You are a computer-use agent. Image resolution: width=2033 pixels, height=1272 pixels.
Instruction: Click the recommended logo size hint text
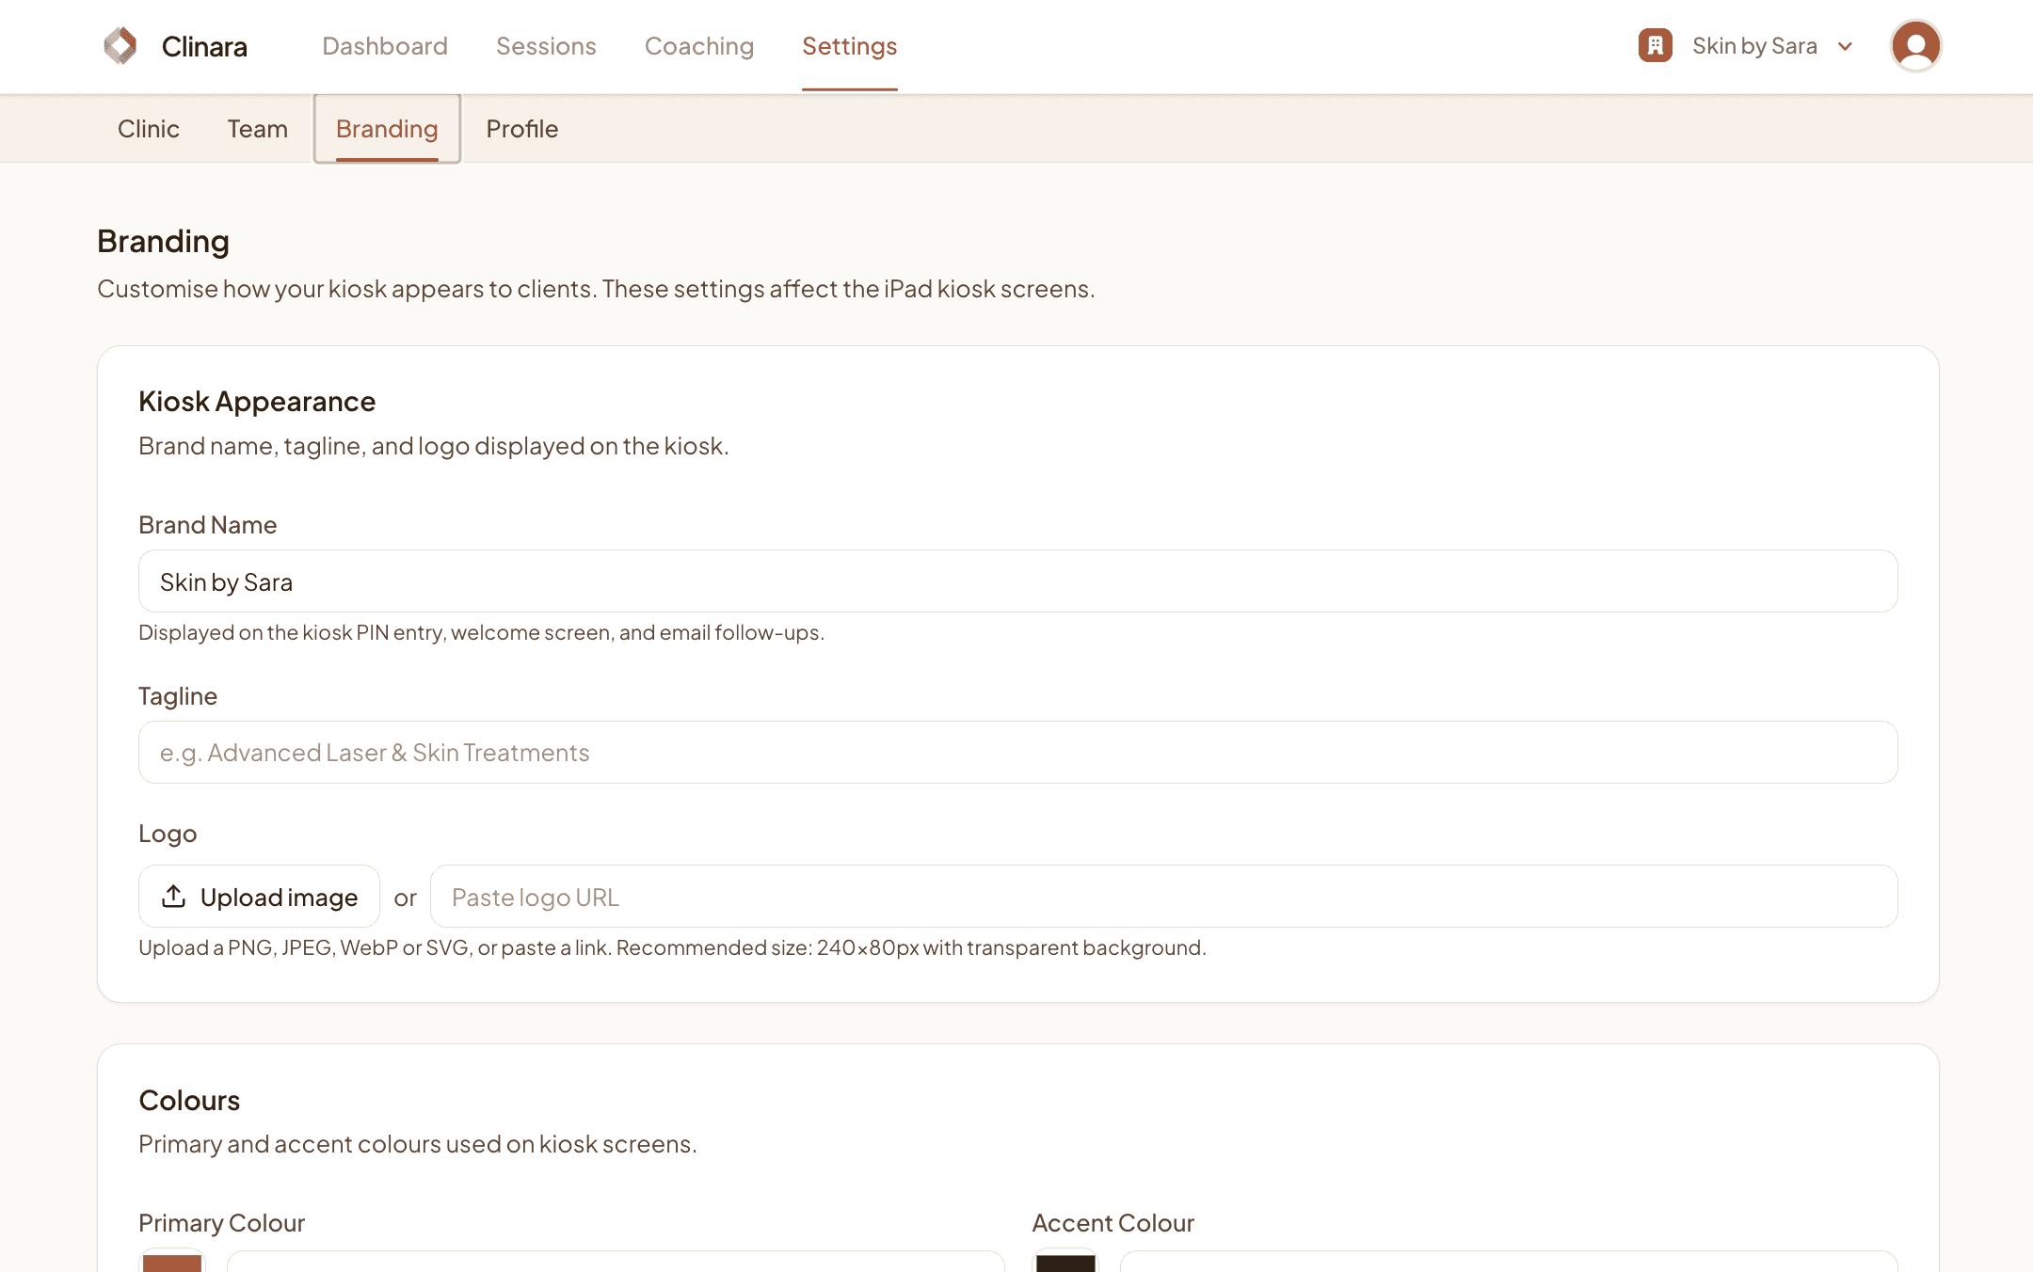672,947
